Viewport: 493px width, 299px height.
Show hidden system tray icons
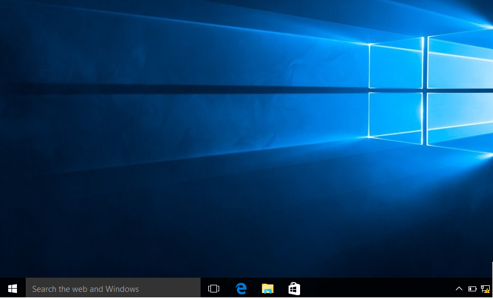[459, 288]
